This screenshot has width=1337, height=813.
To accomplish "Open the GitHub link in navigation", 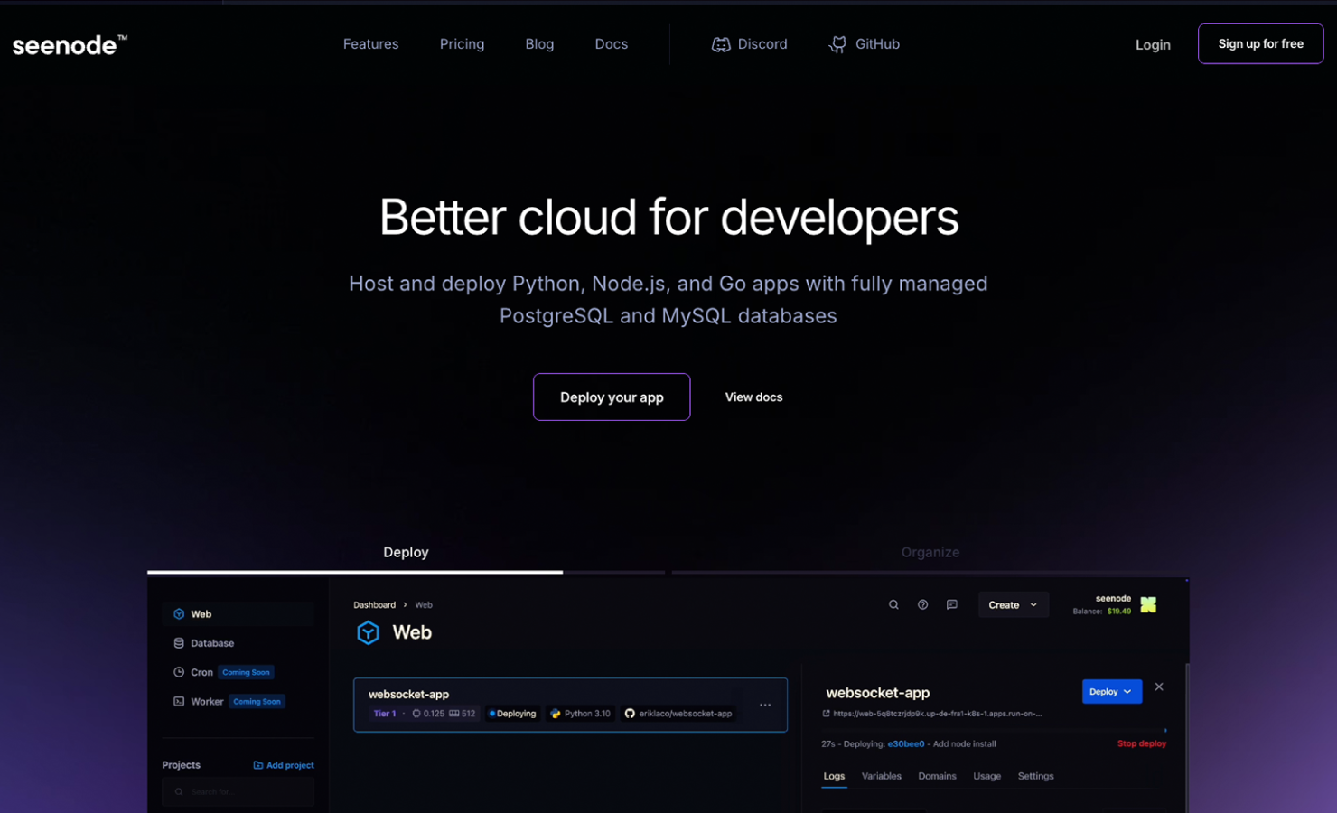I will pos(864,44).
